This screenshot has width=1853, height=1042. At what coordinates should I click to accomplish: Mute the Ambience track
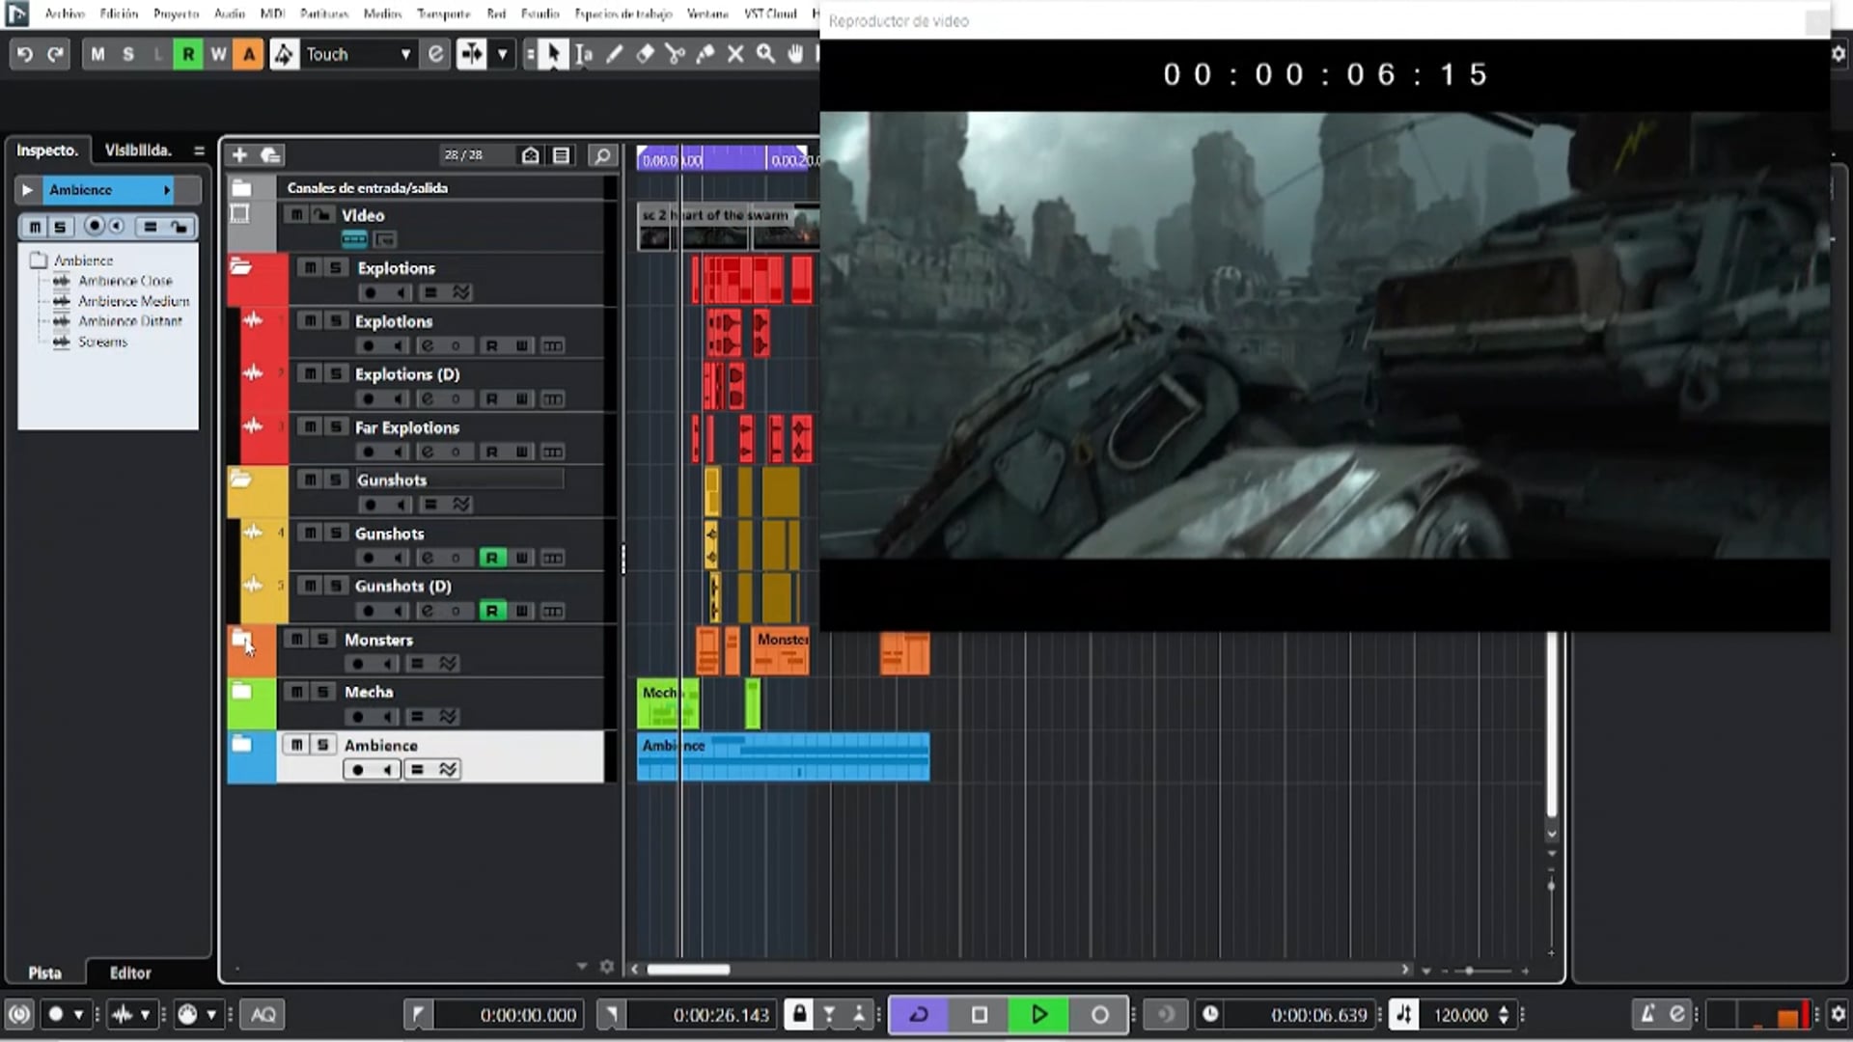296,745
